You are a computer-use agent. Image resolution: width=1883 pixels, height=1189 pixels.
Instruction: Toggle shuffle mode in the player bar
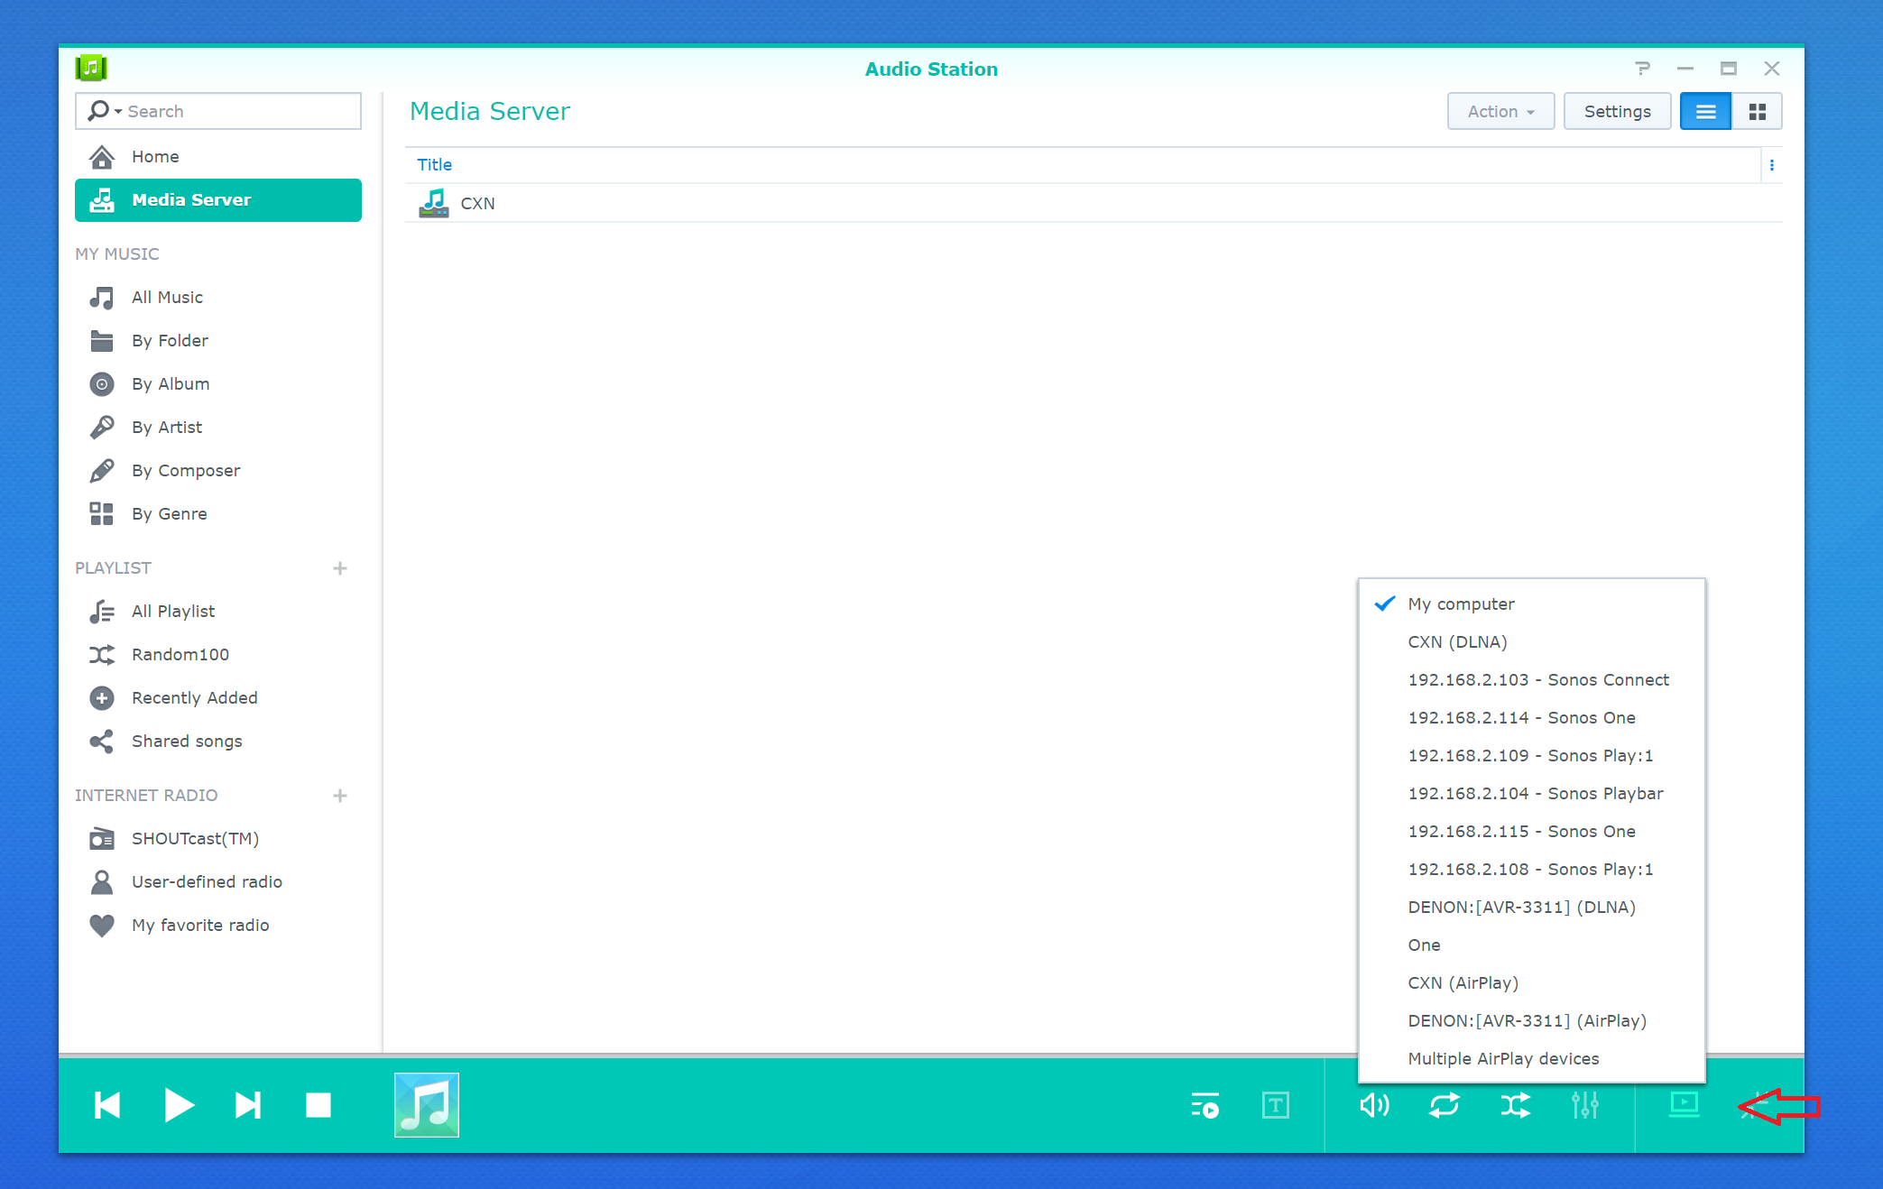[1516, 1105]
